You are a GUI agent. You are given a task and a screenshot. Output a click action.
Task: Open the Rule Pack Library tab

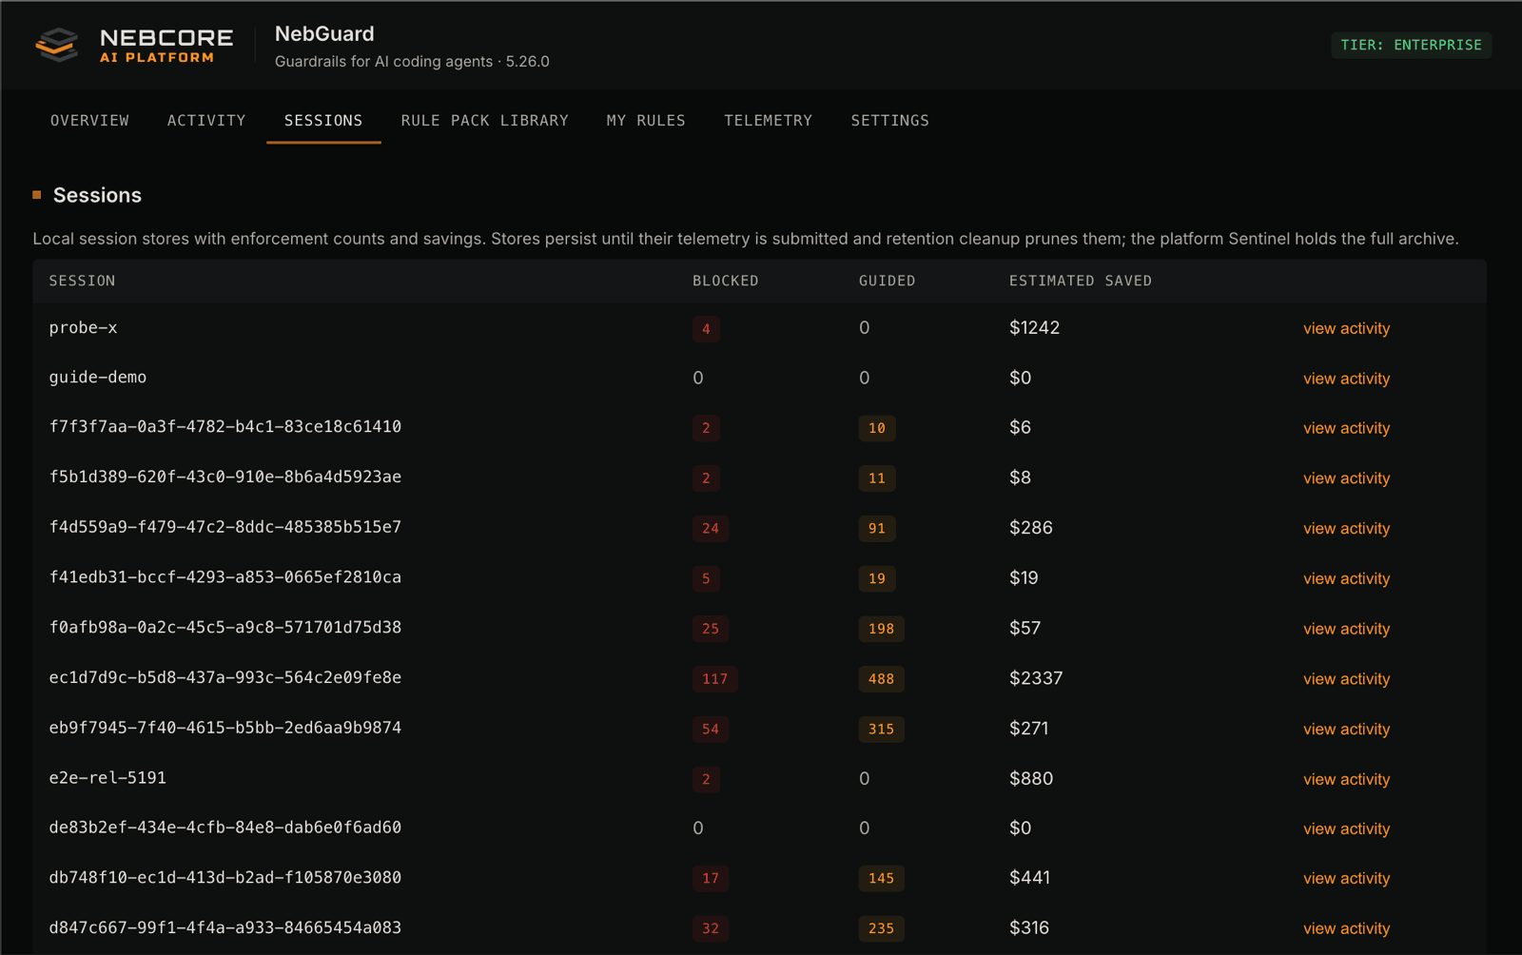484,121
